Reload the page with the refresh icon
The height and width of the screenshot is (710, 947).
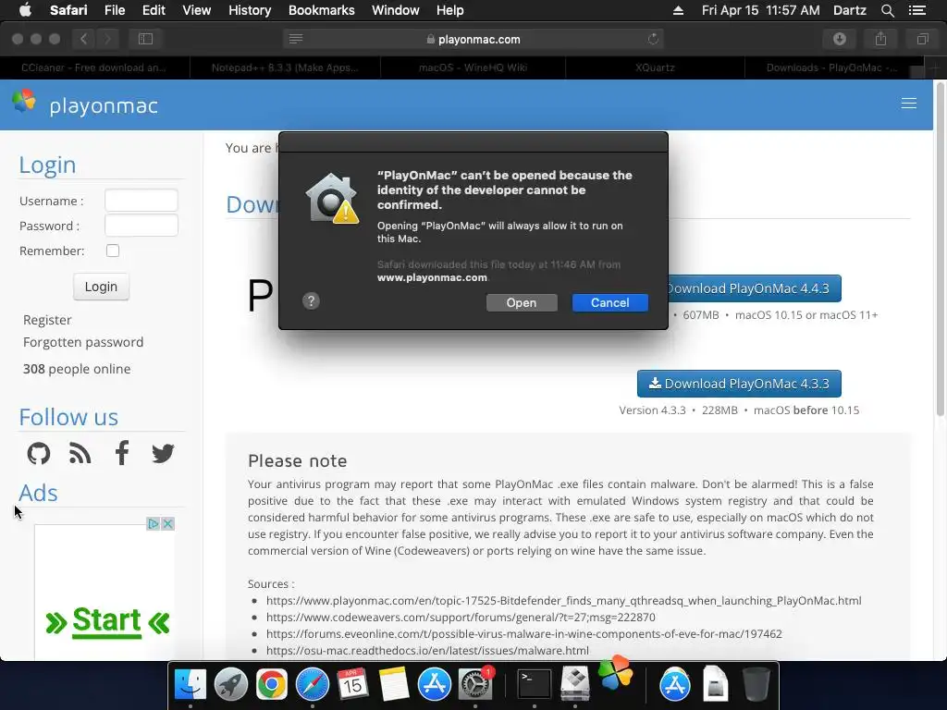[653, 39]
